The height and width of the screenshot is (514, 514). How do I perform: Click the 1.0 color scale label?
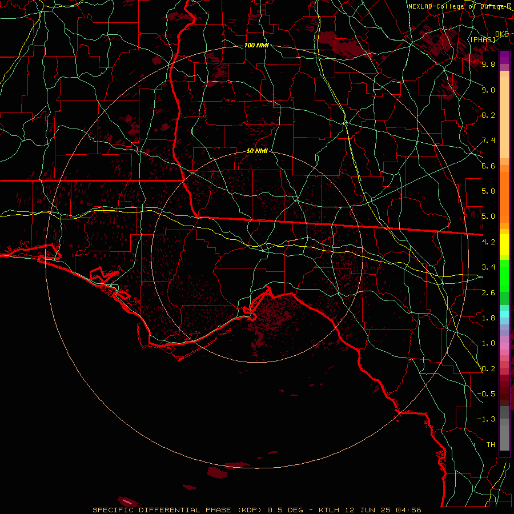point(488,343)
